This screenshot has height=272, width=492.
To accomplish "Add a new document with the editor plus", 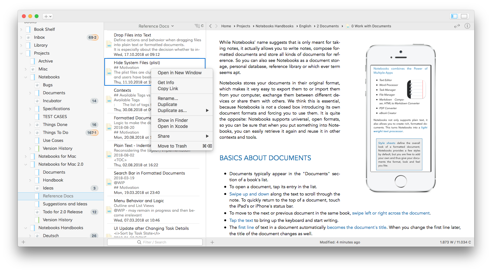I will pyautogui.click(x=212, y=242).
